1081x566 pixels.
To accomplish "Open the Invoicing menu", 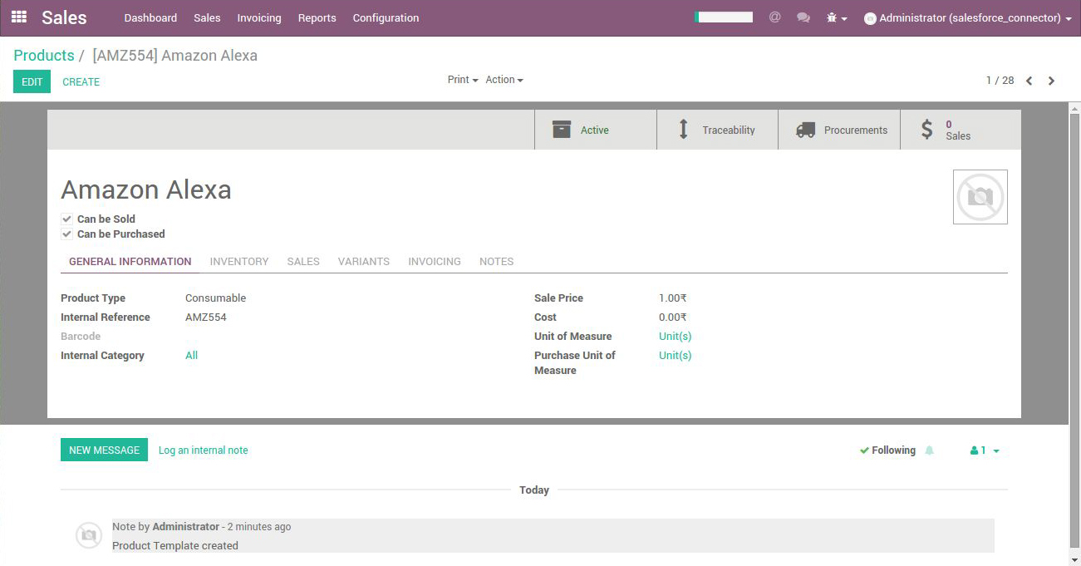I will 259,17.
